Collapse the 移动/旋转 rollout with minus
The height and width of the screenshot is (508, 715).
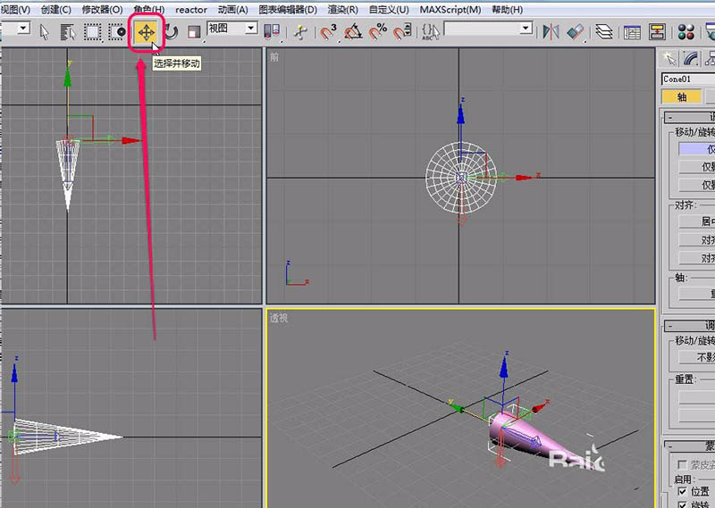[669, 119]
